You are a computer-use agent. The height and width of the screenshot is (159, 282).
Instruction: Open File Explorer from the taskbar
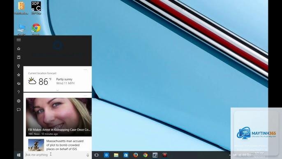(x=116, y=155)
